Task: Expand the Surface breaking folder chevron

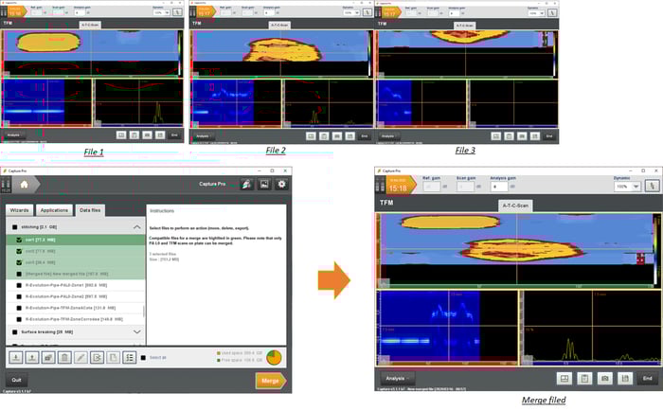Action: coord(137,332)
